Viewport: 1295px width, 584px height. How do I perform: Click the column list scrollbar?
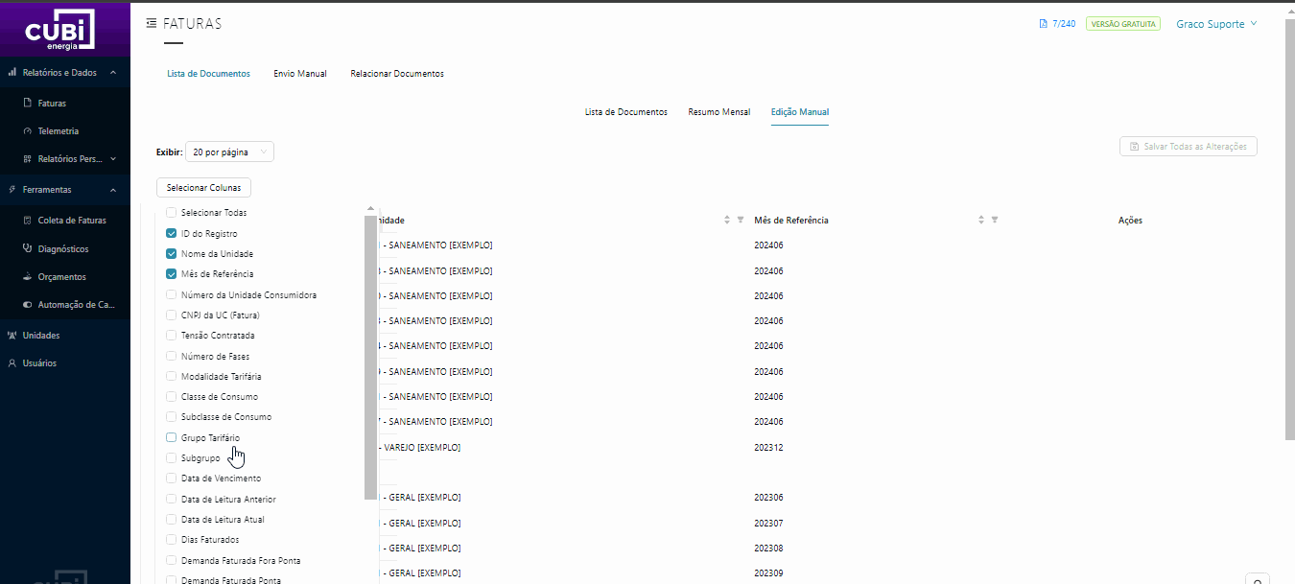[x=370, y=357]
